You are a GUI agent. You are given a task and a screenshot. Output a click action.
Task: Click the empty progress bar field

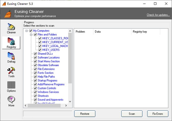(x=48, y=114)
